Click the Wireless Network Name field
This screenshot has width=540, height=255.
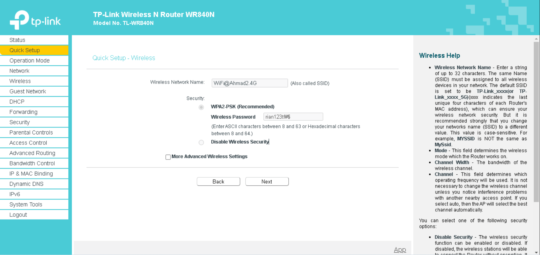[x=250, y=83]
